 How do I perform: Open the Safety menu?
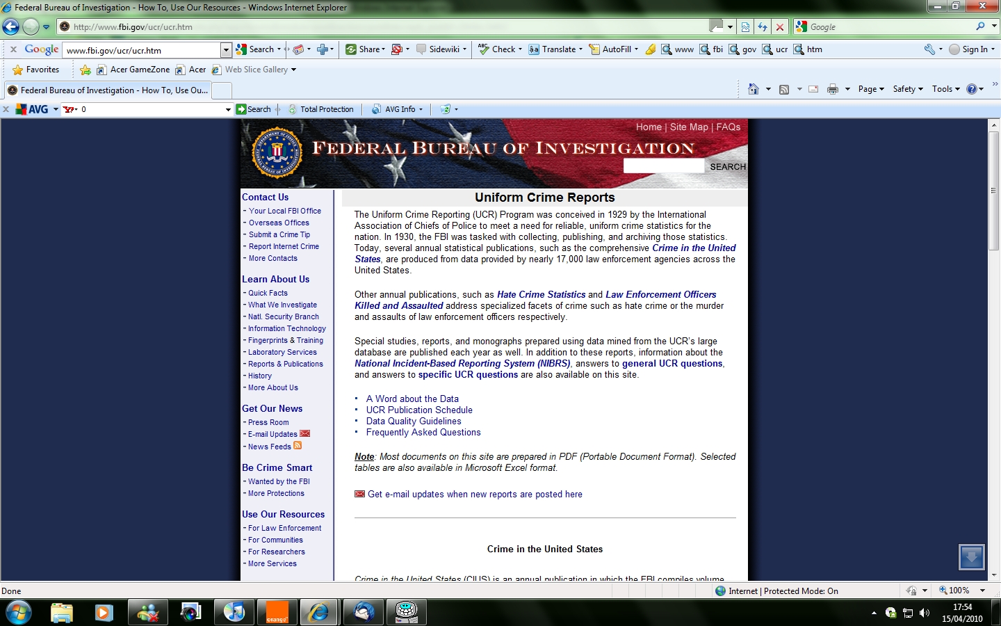tap(908, 89)
